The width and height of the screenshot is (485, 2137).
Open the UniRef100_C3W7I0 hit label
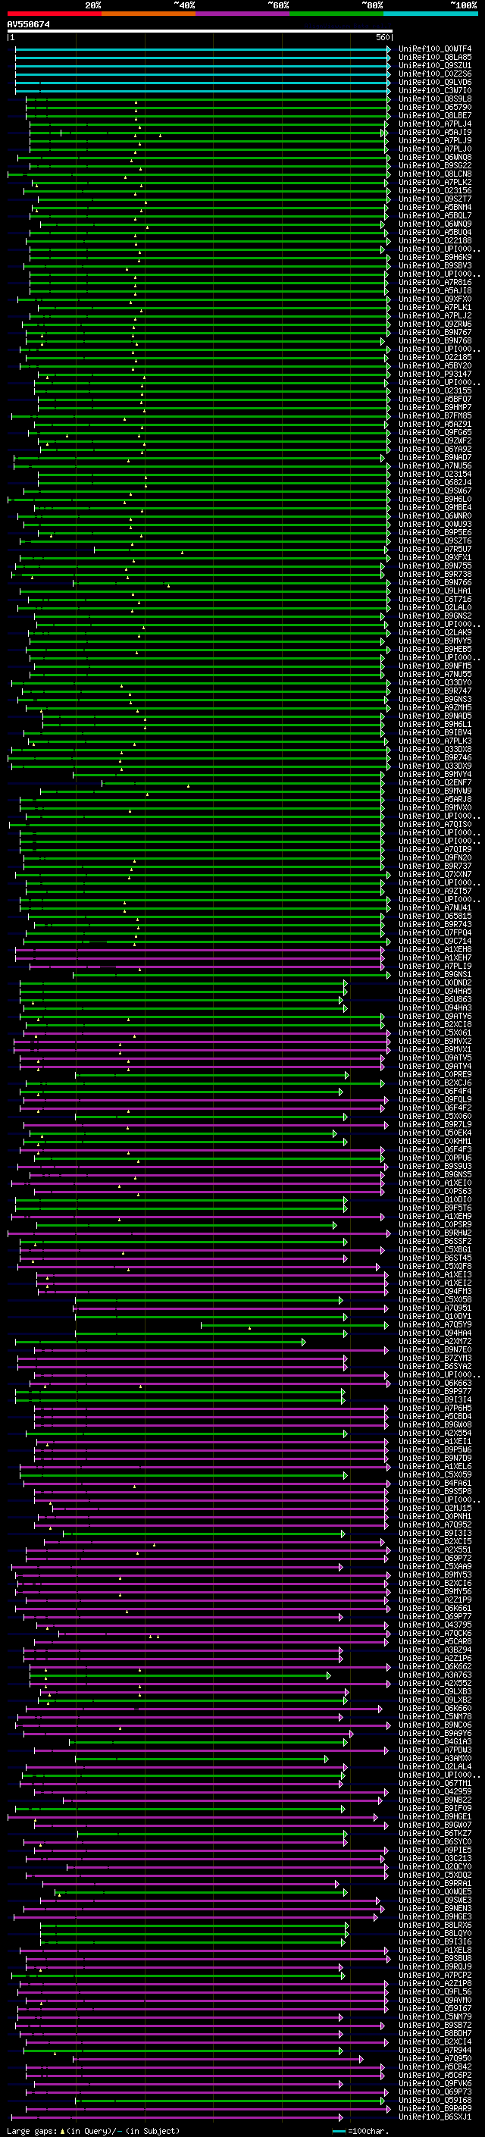pos(435,90)
